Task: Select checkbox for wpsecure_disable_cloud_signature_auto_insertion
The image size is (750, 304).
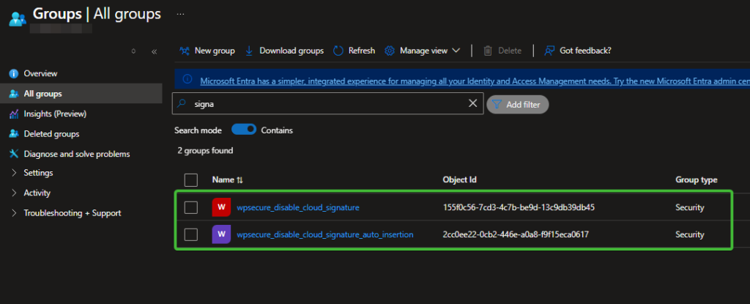Action: (x=191, y=234)
